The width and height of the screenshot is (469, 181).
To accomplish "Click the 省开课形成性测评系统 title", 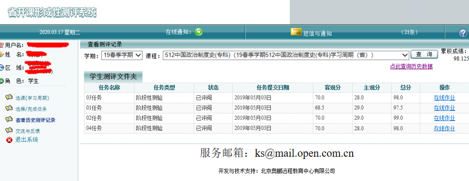I will coord(52,12).
